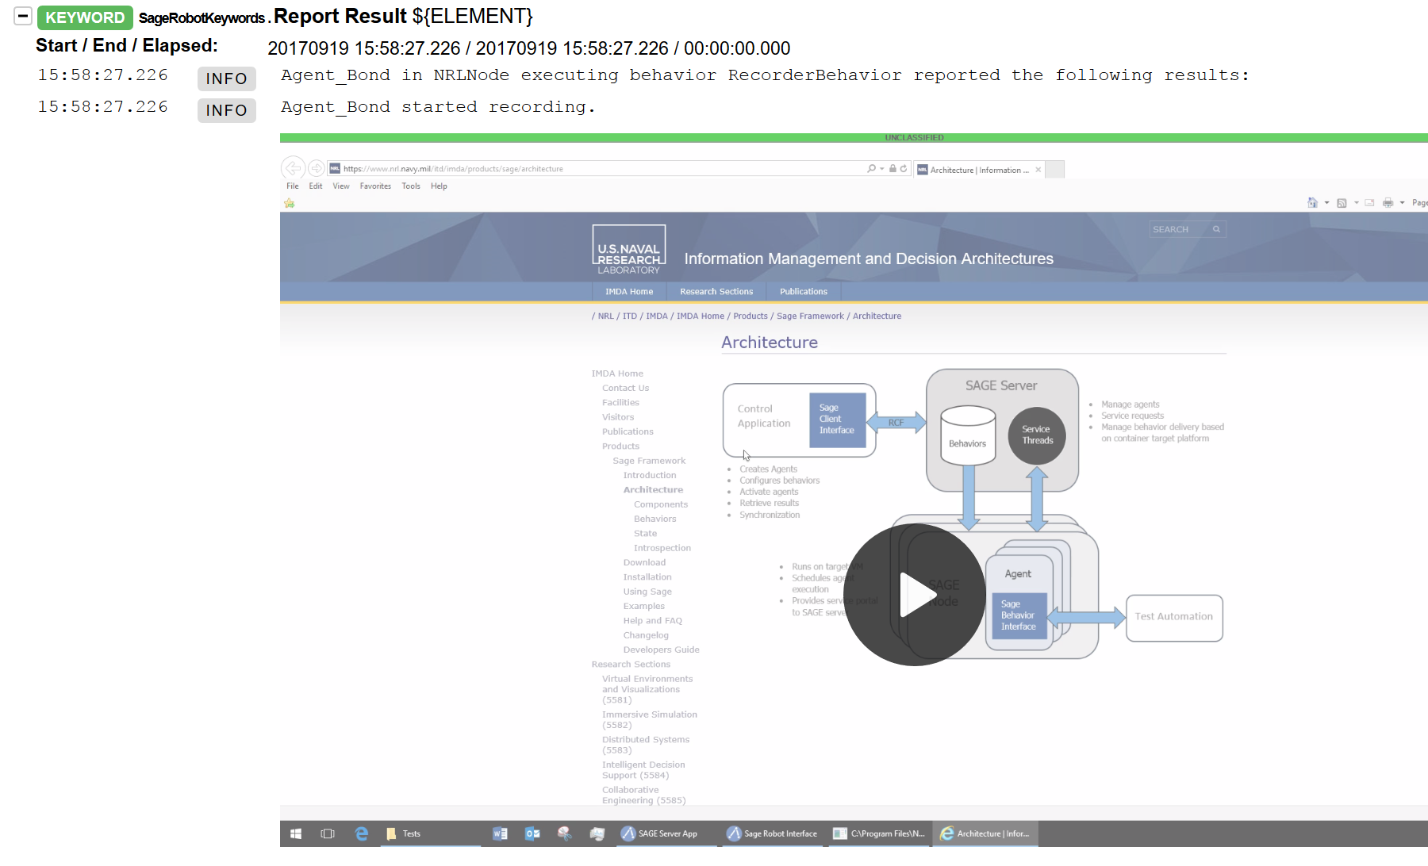The height and width of the screenshot is (866, 1428).
Task: Open the Word taskbar icon
Action: 500,833
